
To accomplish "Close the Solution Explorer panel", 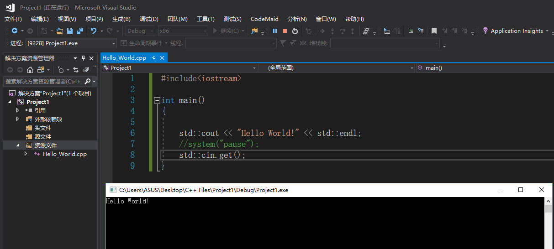I will coord(91,58).
